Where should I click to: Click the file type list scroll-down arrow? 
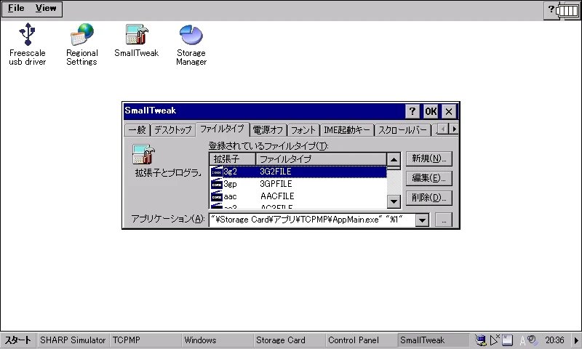394,201
